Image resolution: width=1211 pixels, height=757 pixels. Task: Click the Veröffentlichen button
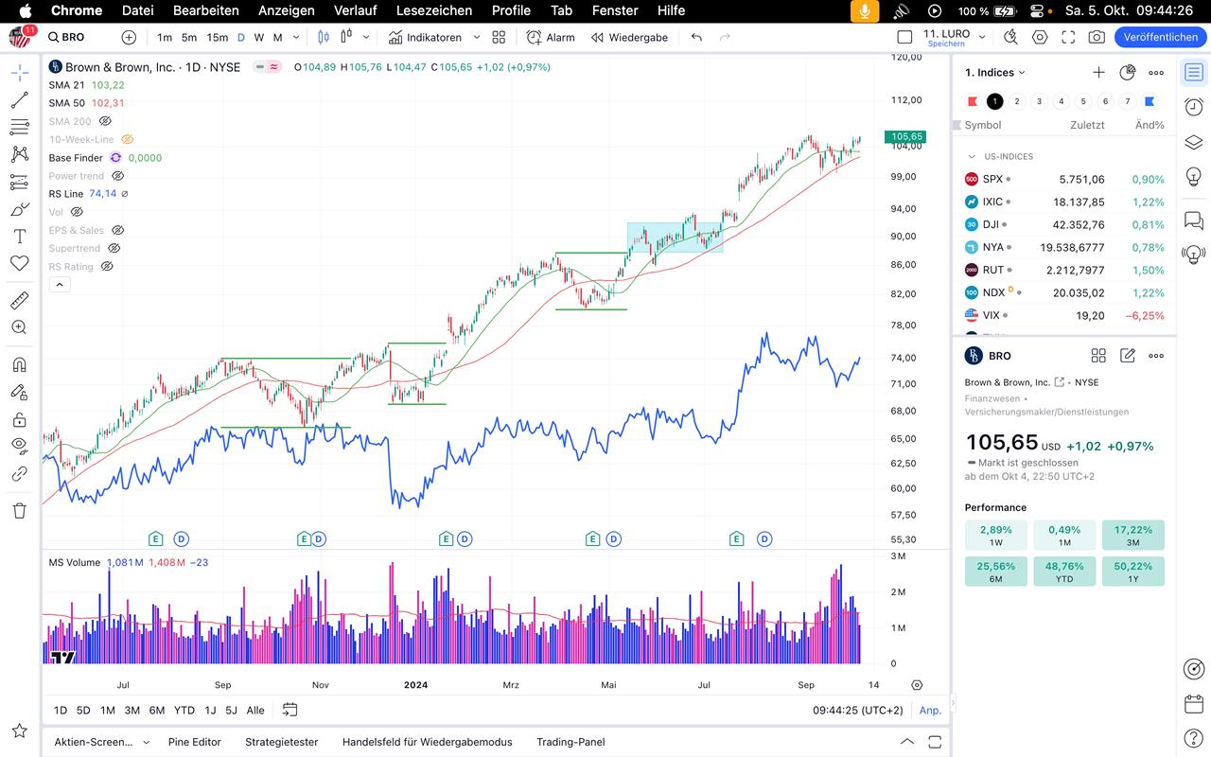pos(1160,37)
